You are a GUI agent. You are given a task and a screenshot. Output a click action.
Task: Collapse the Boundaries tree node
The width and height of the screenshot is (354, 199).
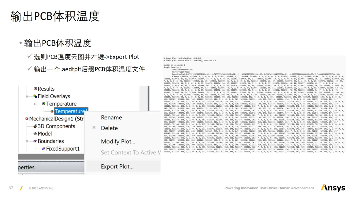(x=27, y=141)
